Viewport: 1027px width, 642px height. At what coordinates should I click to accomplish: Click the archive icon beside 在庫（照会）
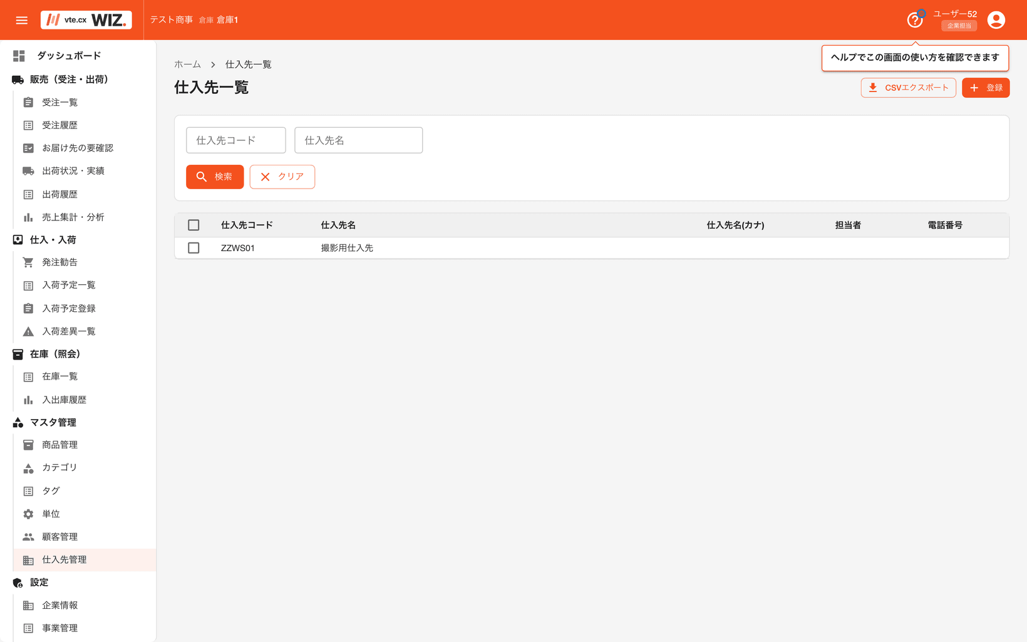(x=18, y=354)
